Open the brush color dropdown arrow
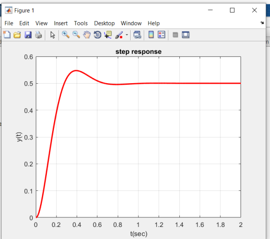 coord(127,35)
